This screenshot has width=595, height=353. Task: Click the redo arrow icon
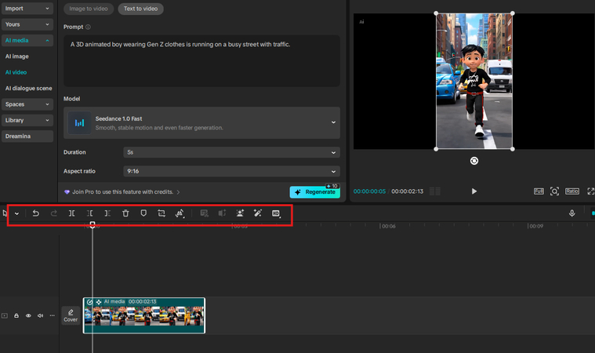click(x=54, y=213)
